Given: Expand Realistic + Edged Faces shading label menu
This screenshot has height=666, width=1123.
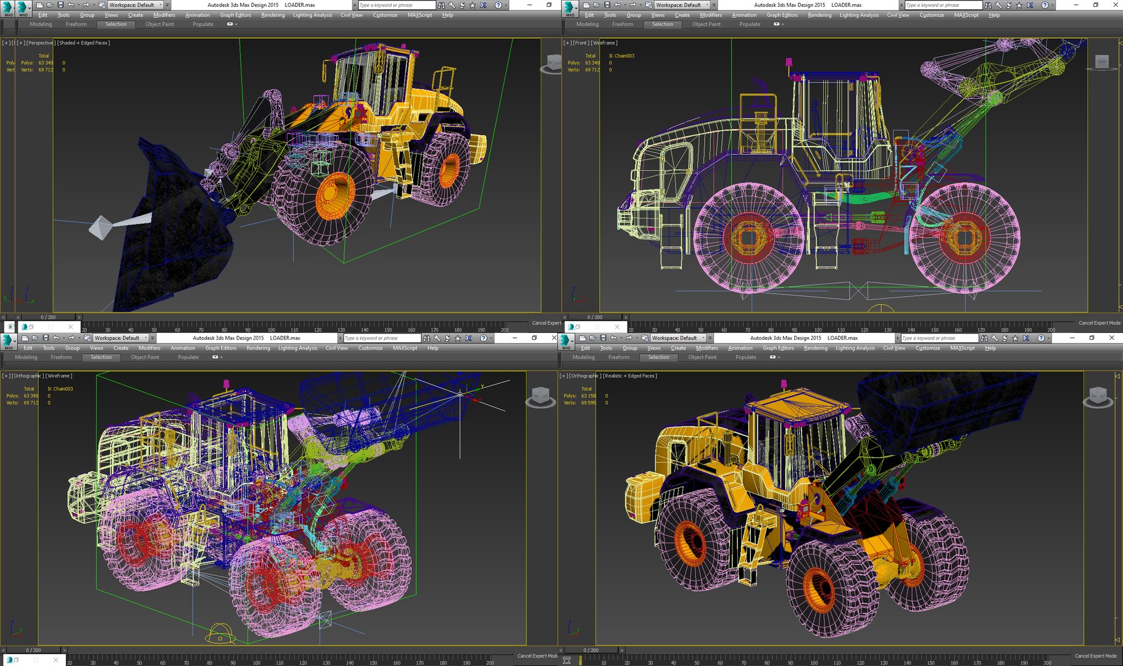Looking at the screenshot, I should 630,376.
